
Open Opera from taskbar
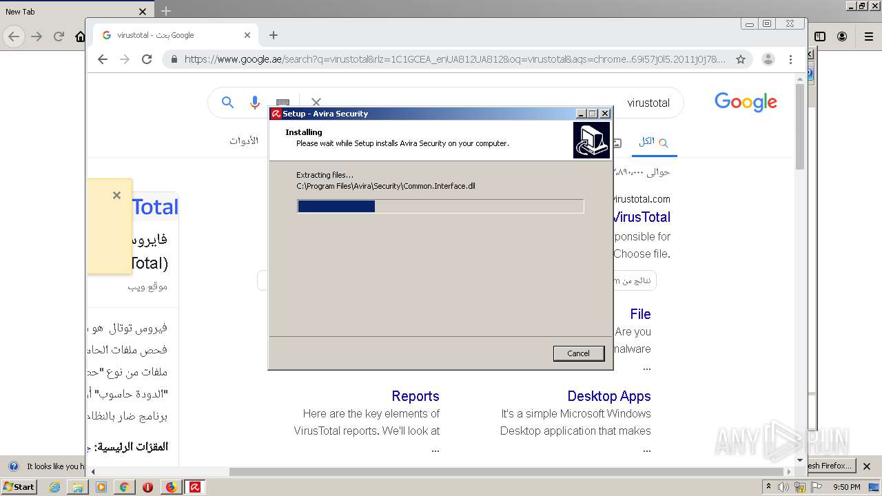click(147, 487)
